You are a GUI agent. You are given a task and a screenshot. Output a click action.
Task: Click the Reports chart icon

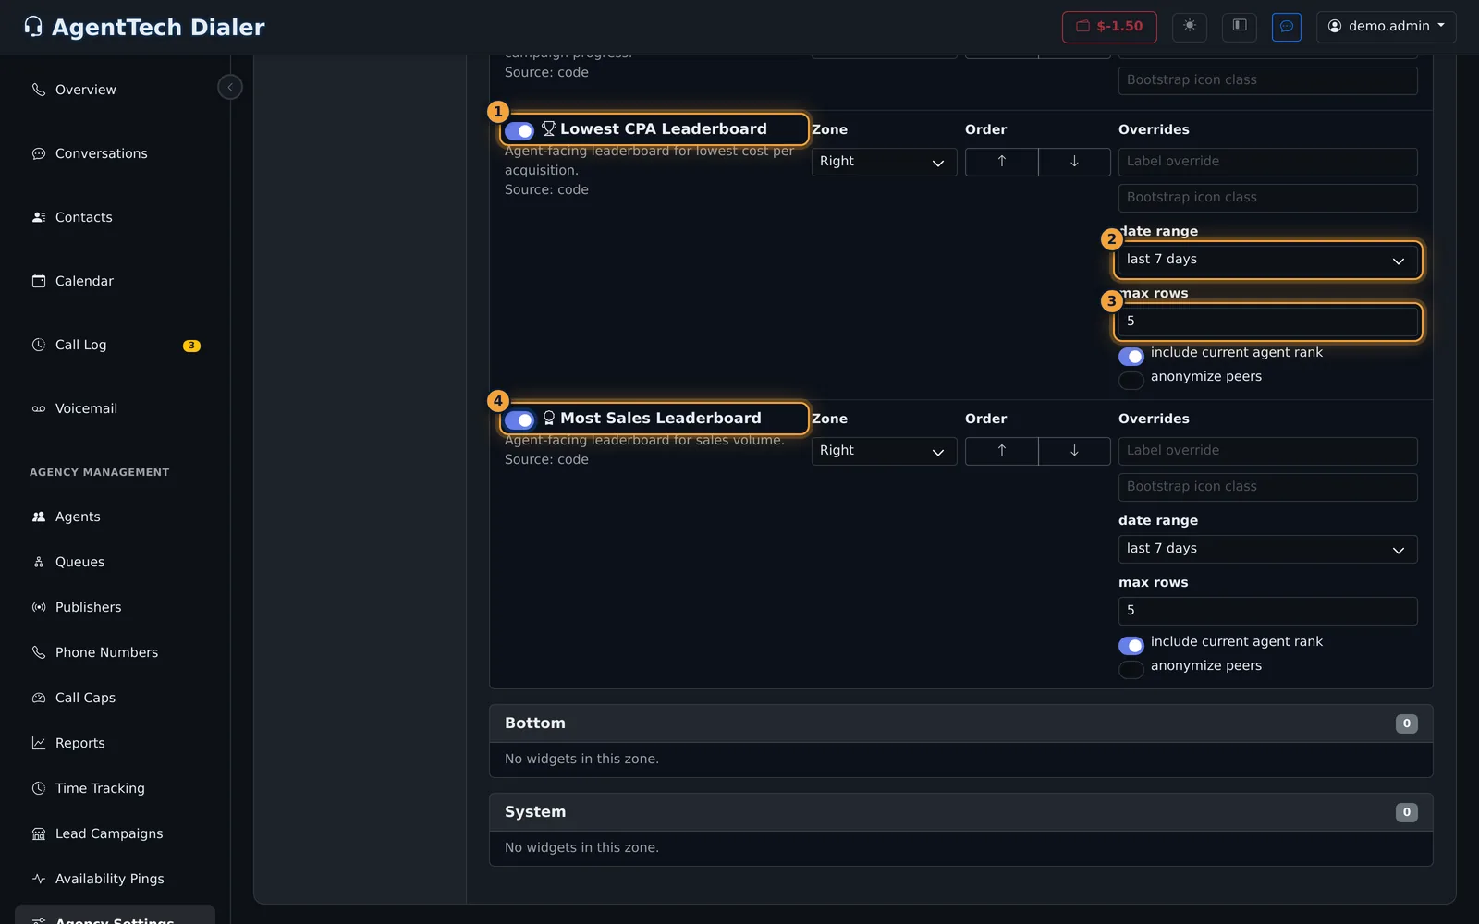[x=39, y=743]
